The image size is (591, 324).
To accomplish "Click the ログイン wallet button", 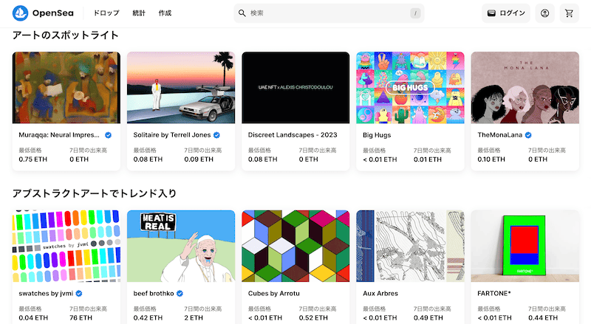I will click(x=506, y=13).
